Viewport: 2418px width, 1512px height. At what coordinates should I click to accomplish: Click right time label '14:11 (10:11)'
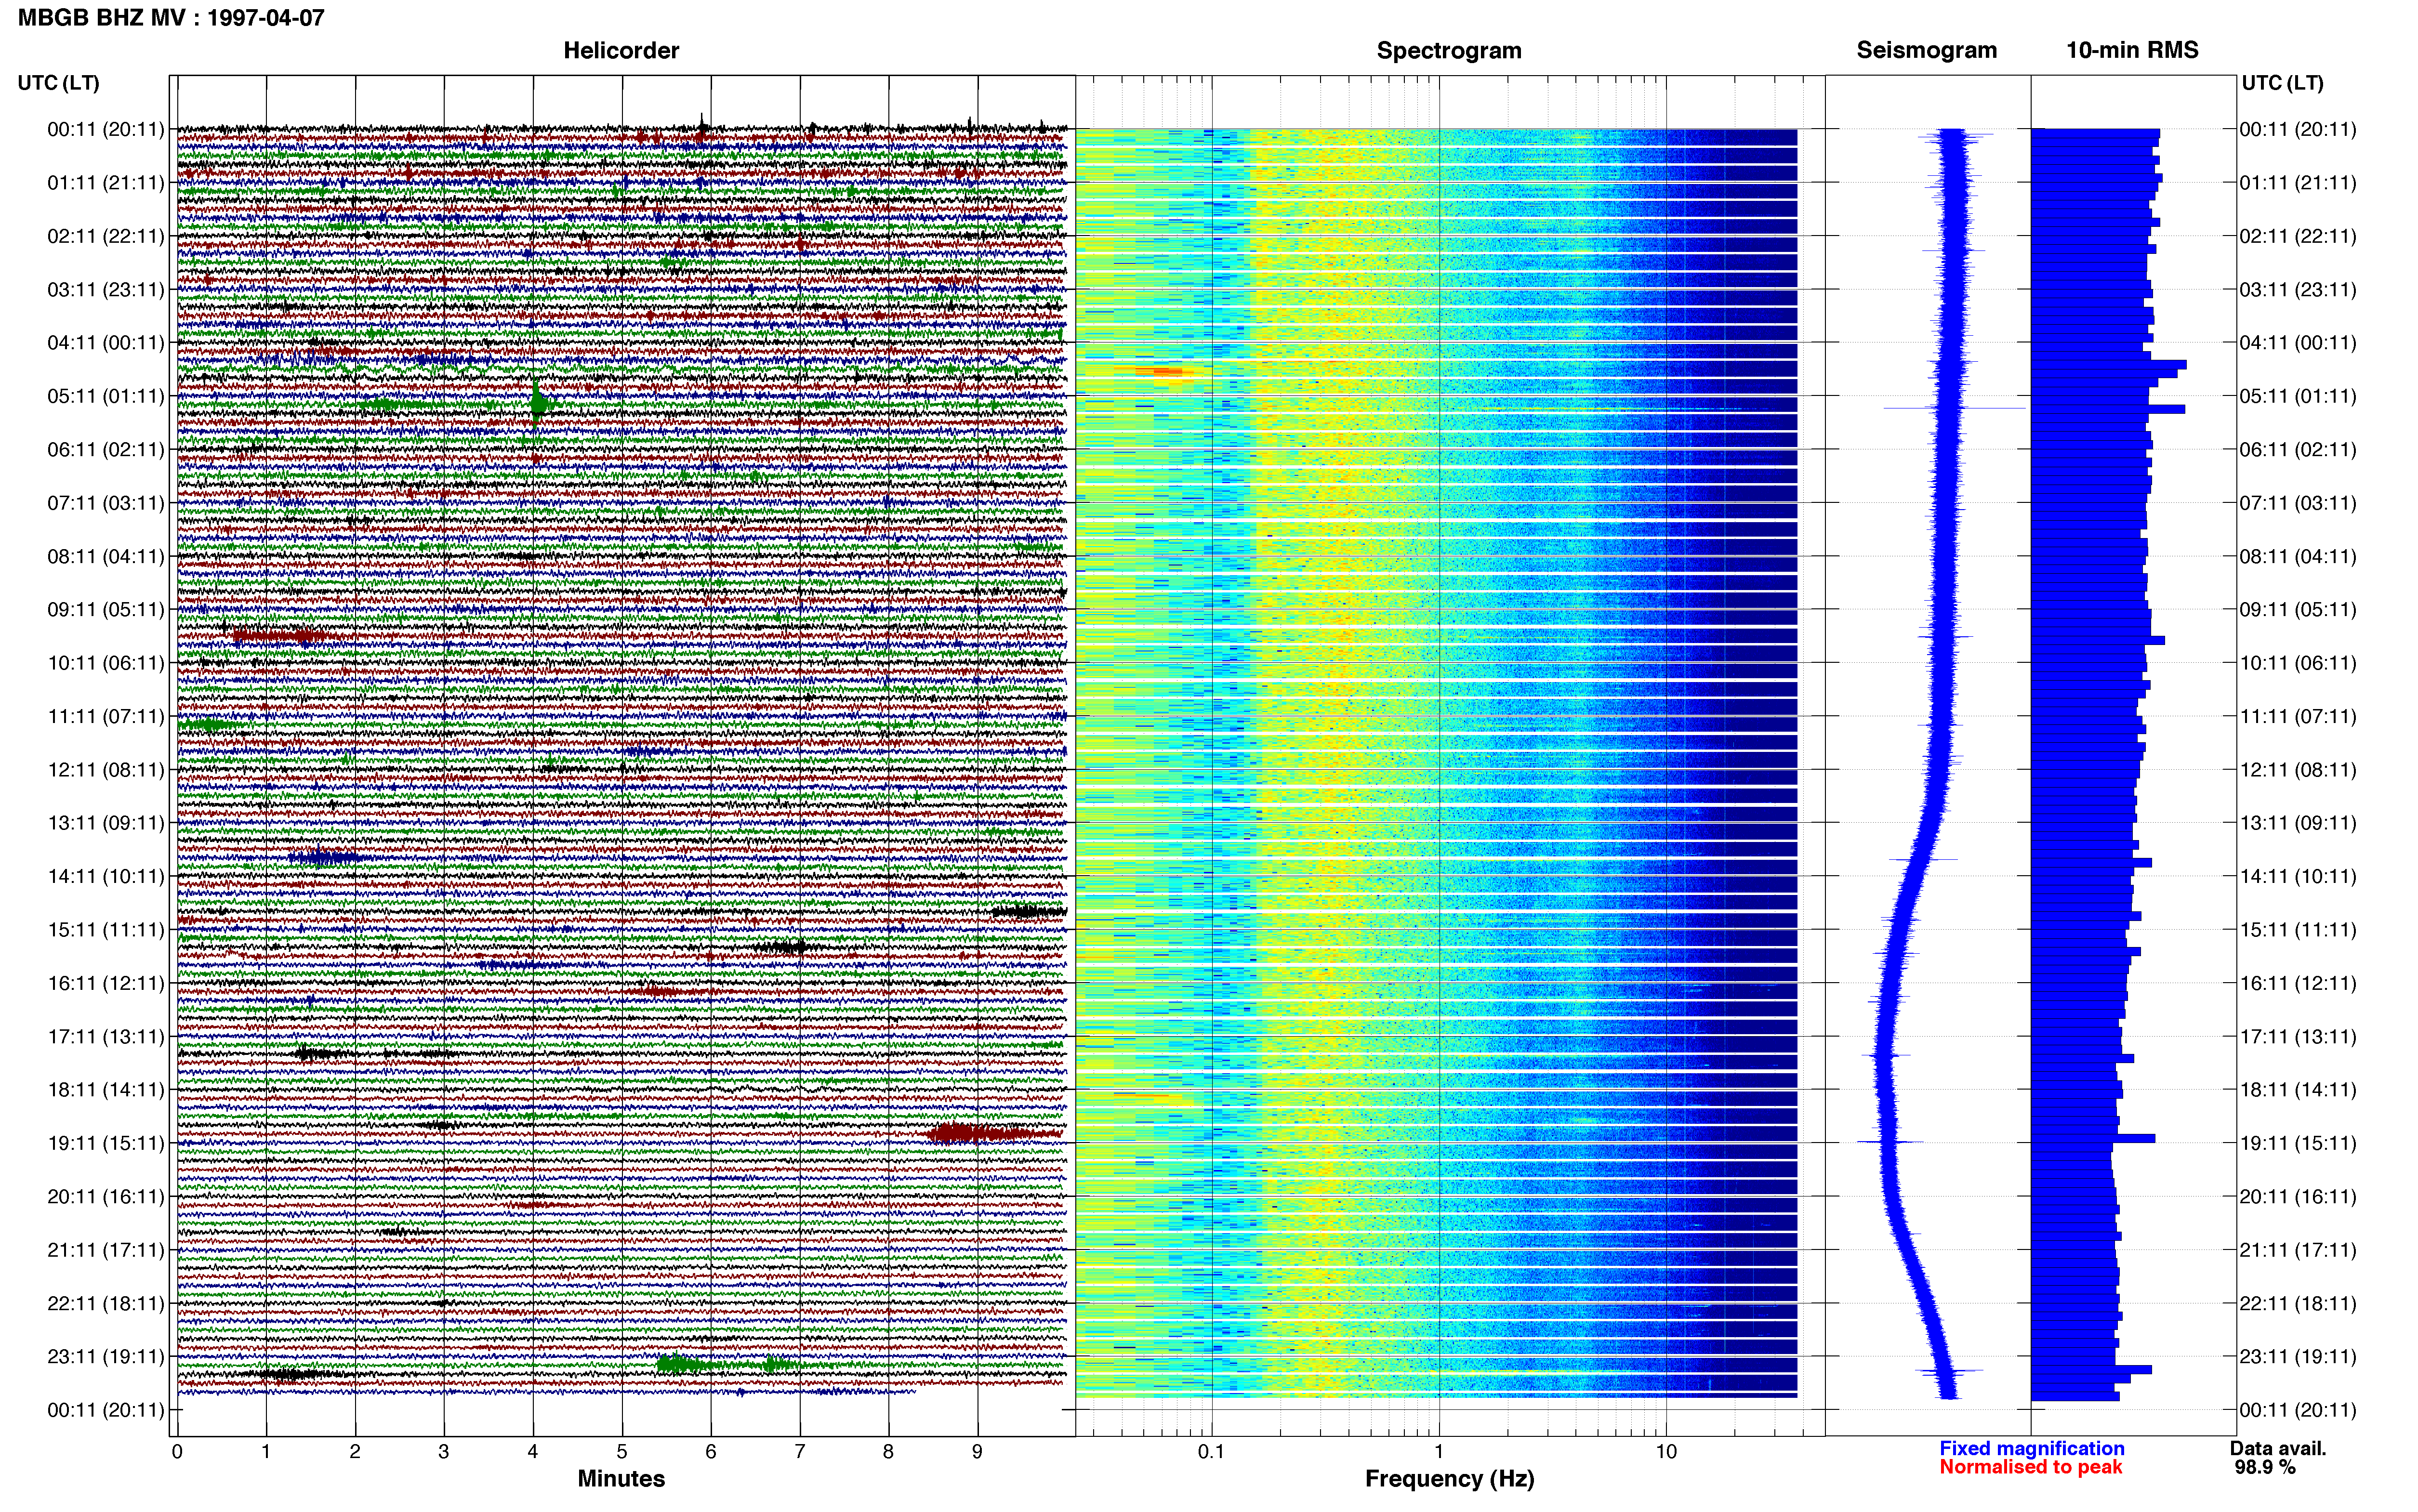pyautogui.click(x=2298, y=877)
